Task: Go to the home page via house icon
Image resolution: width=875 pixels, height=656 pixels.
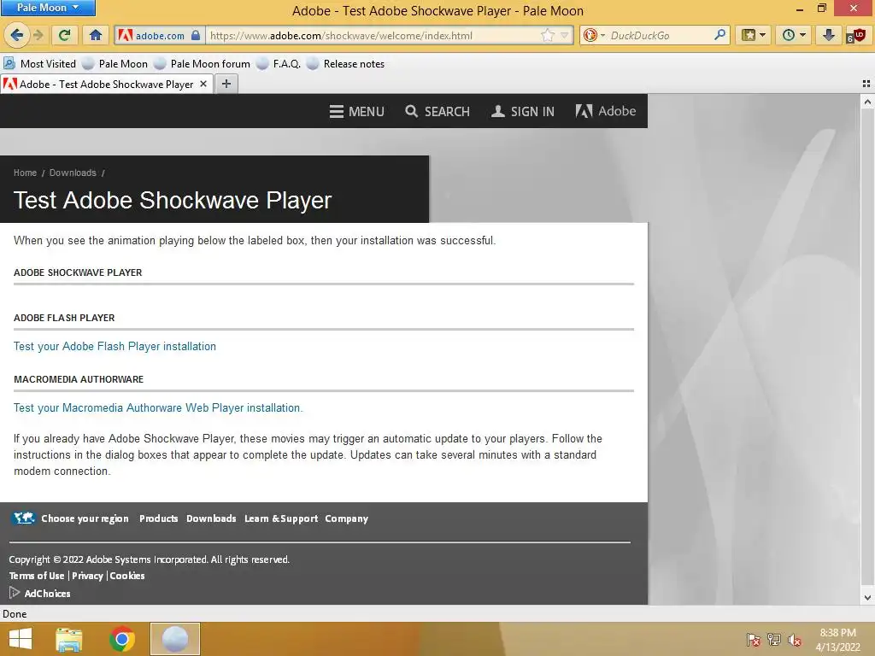Action: point(96,35)
